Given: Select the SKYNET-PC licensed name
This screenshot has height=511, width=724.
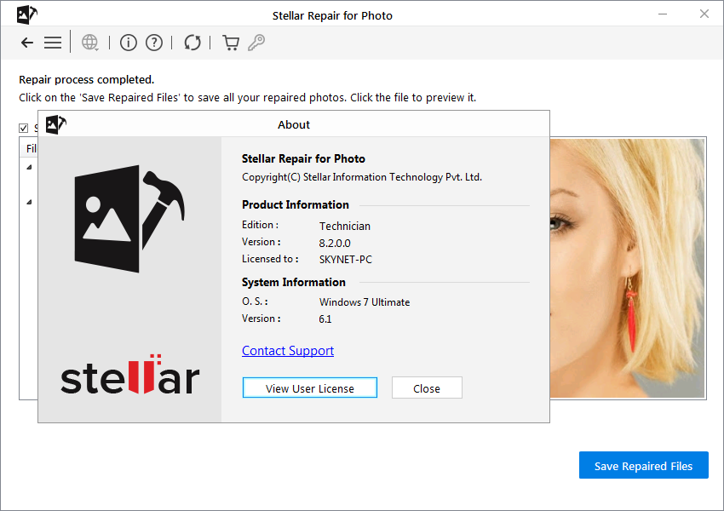Looking at the screenshot, I should click(345, 260).
